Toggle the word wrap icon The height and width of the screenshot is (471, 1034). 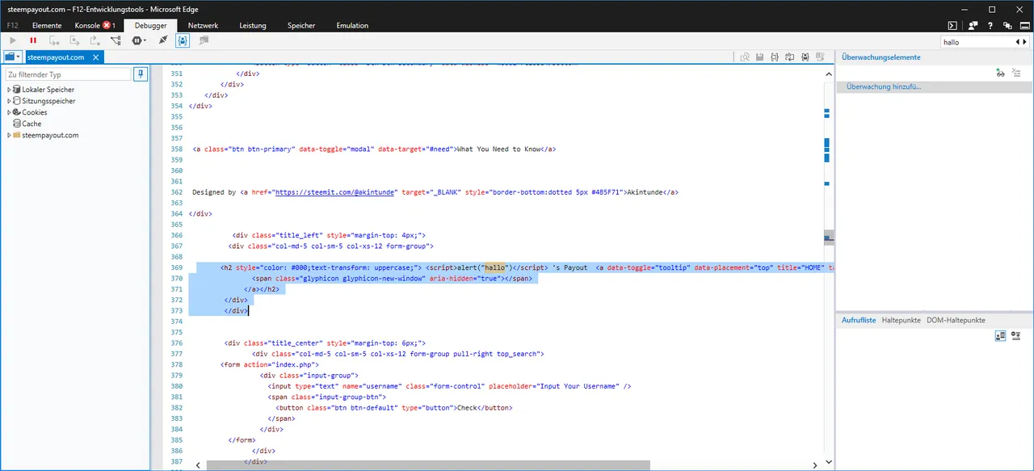click(790, 57)
